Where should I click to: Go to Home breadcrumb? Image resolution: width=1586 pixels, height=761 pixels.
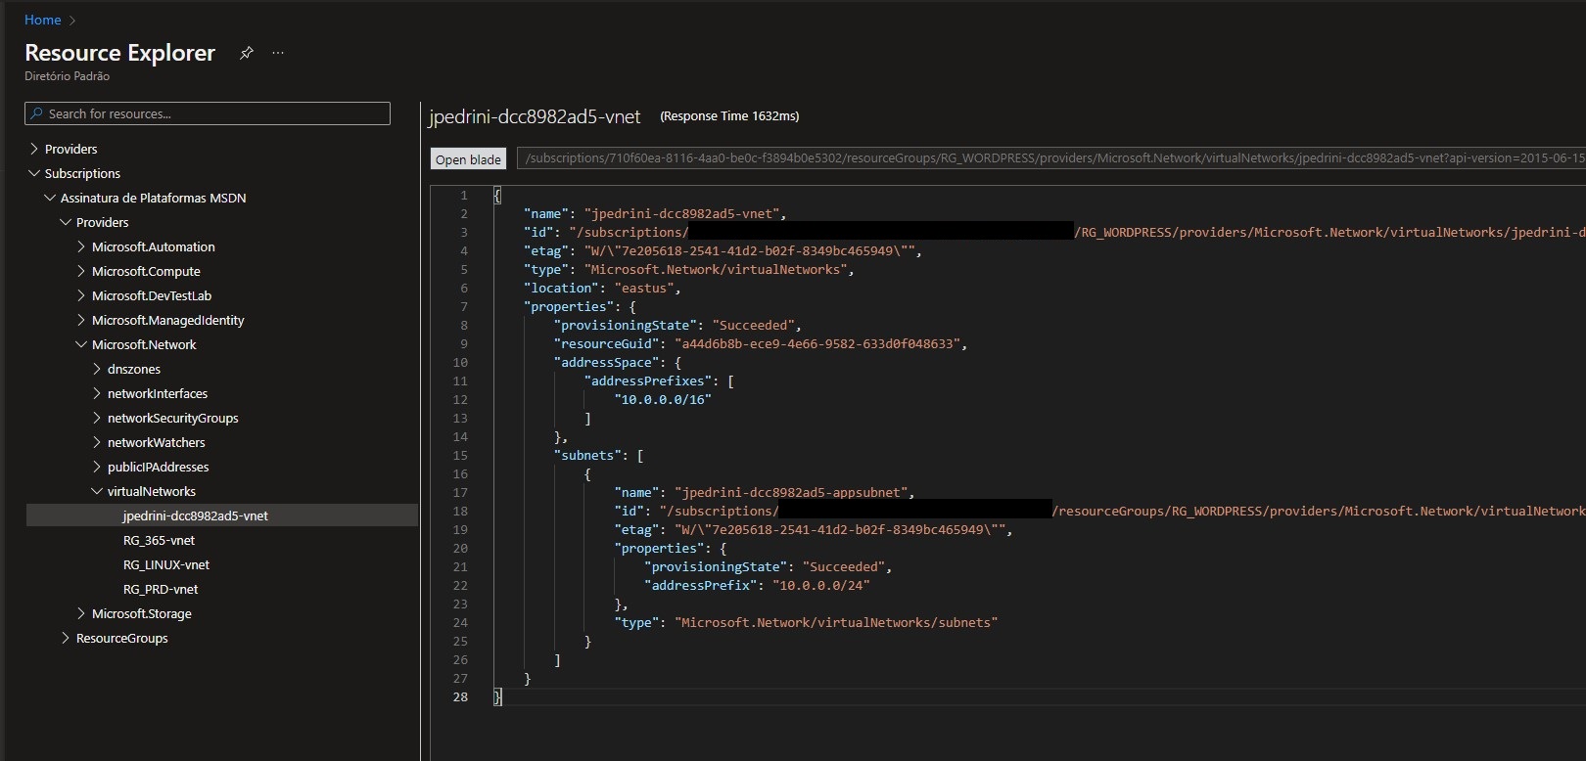(x=42, y=20)
